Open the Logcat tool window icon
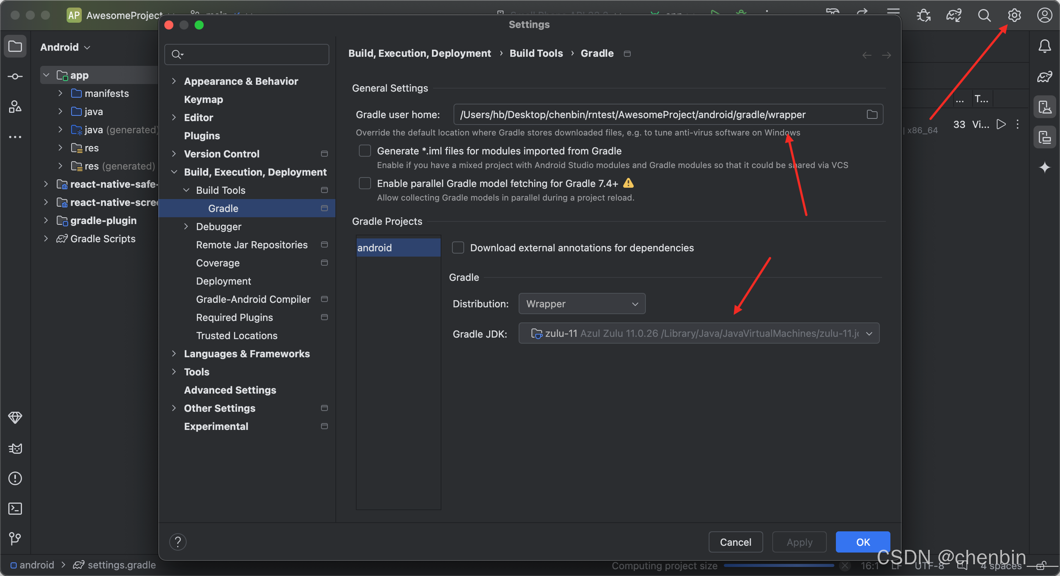This screenshot has width=1060, height=576. point(15,448)
